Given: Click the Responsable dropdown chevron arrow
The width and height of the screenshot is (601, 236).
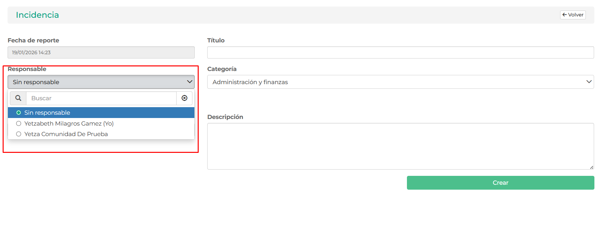Looking at the screenshot, I should pos(189,82).
